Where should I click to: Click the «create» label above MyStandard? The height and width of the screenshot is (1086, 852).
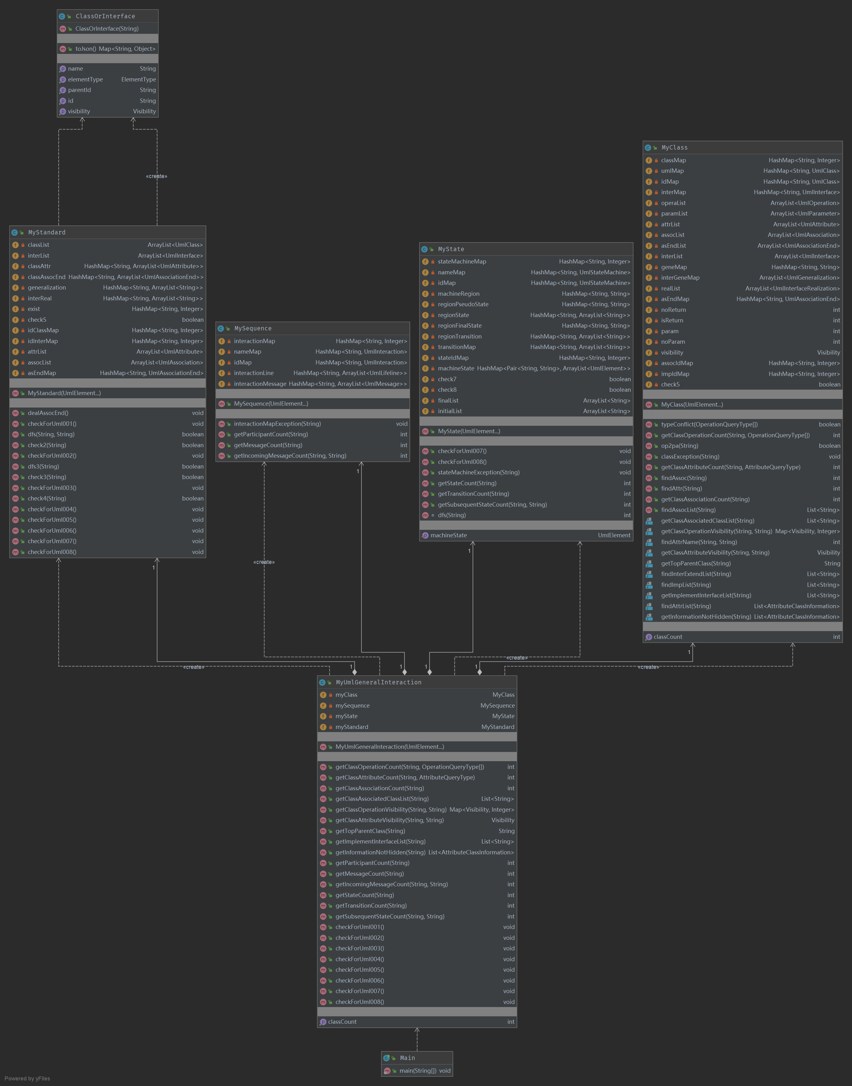point(157,176)
